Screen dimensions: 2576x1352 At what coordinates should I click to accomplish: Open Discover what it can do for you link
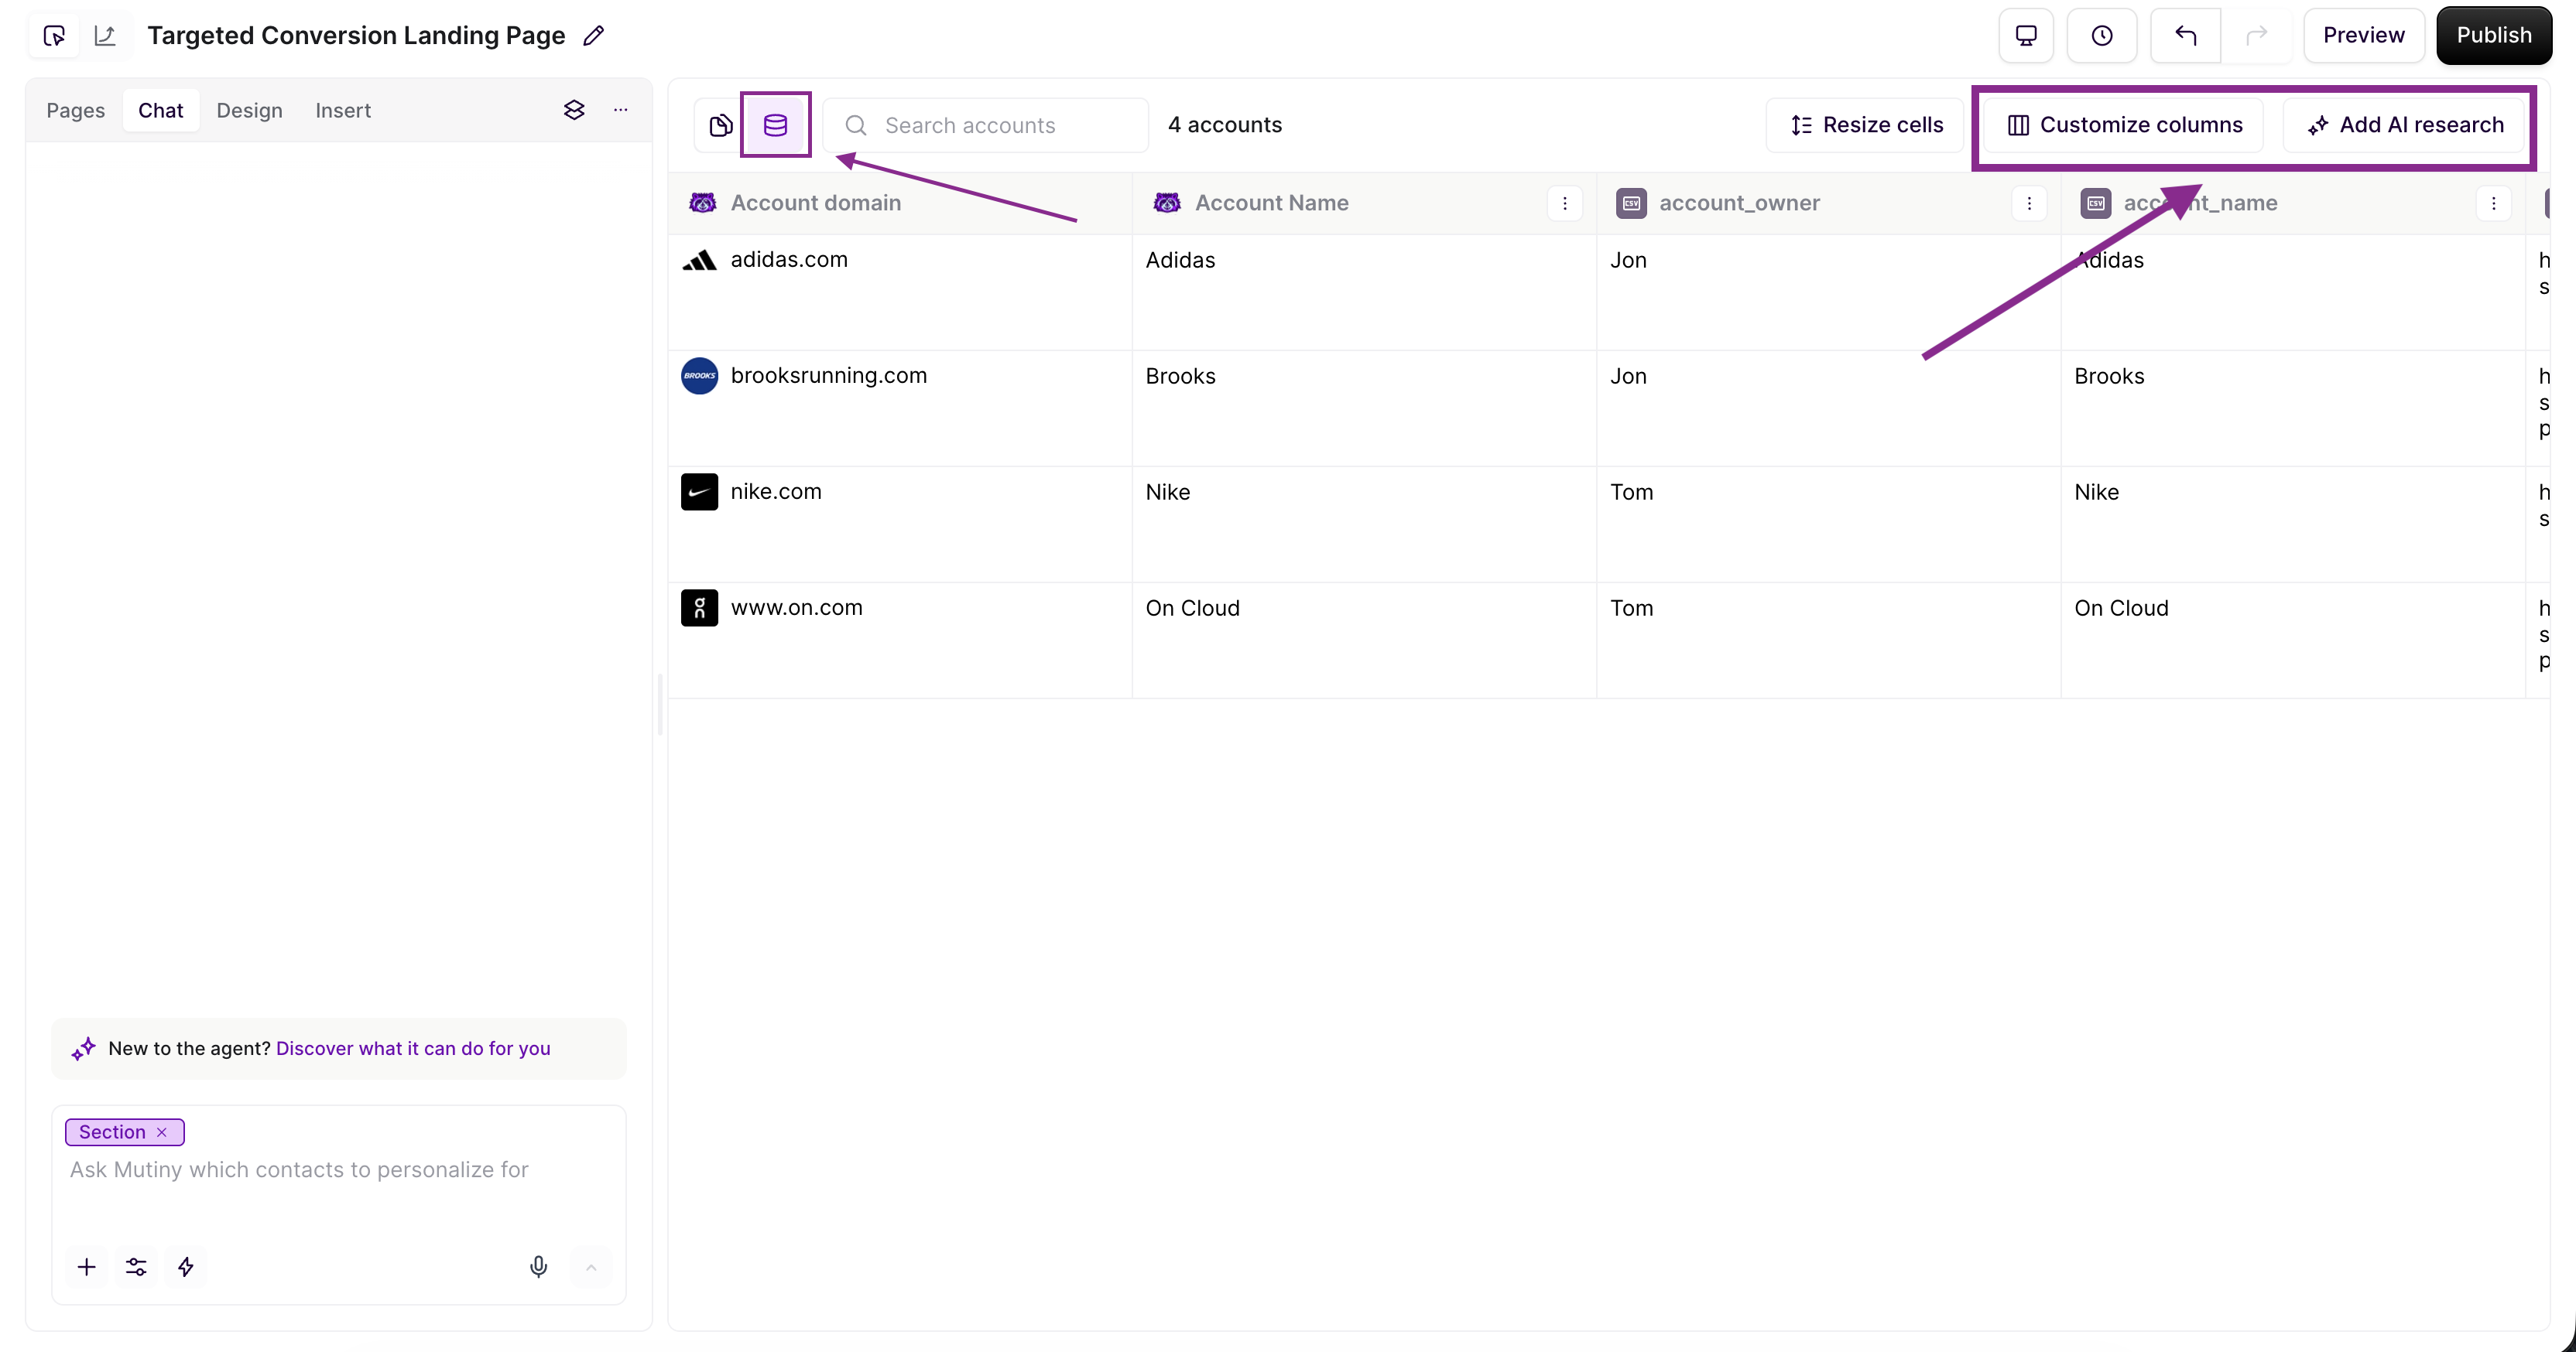pos(413,1048)
